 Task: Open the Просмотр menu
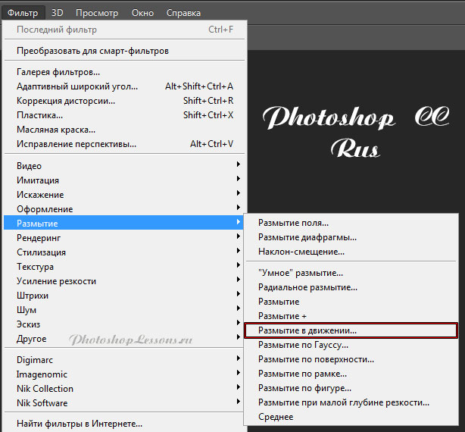click(97, 13)
